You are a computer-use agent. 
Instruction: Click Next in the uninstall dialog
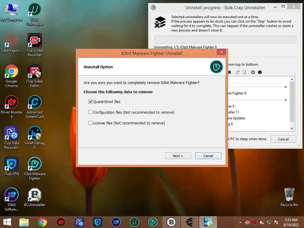click(178, 156)
